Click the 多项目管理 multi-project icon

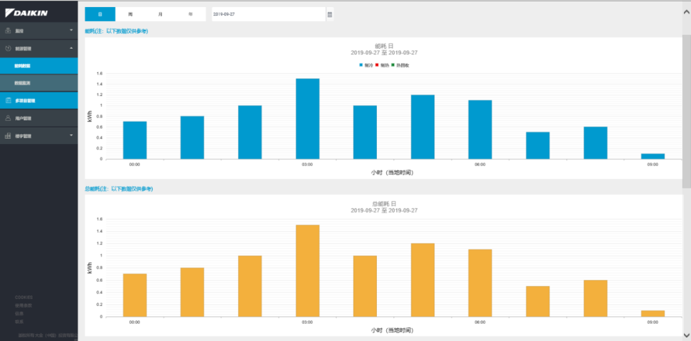8,100
